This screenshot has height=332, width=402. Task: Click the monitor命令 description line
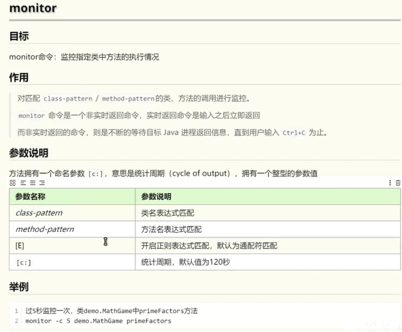coord(84,57)
